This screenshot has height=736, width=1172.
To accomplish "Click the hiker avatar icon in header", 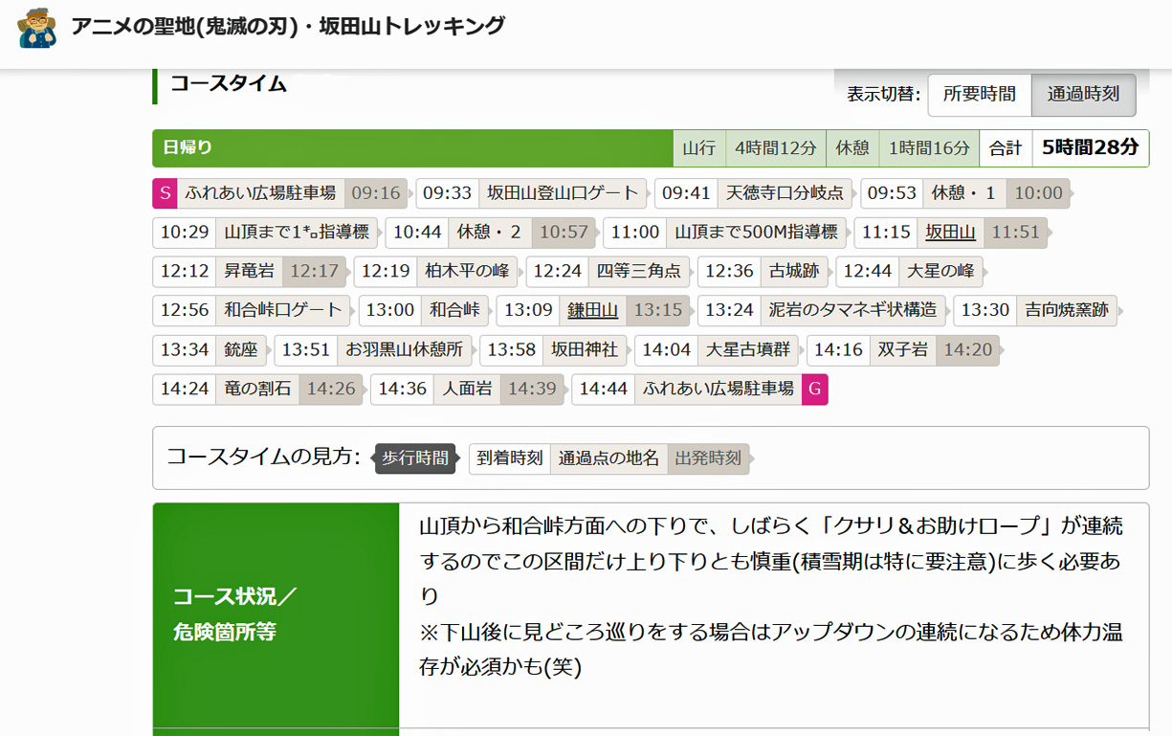I will (37, 27).
